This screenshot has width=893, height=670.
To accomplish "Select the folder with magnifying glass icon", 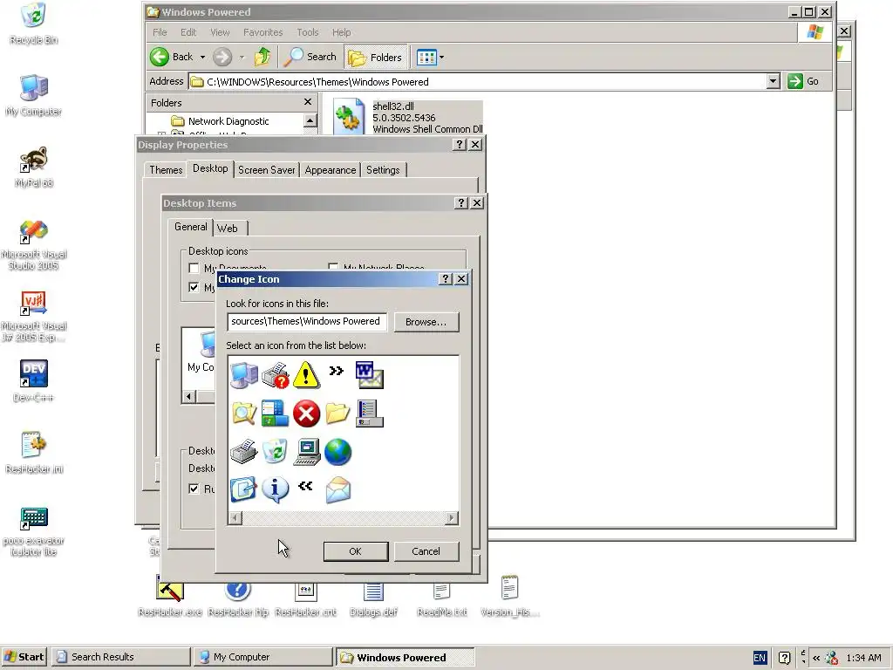I will pos(244,414).
